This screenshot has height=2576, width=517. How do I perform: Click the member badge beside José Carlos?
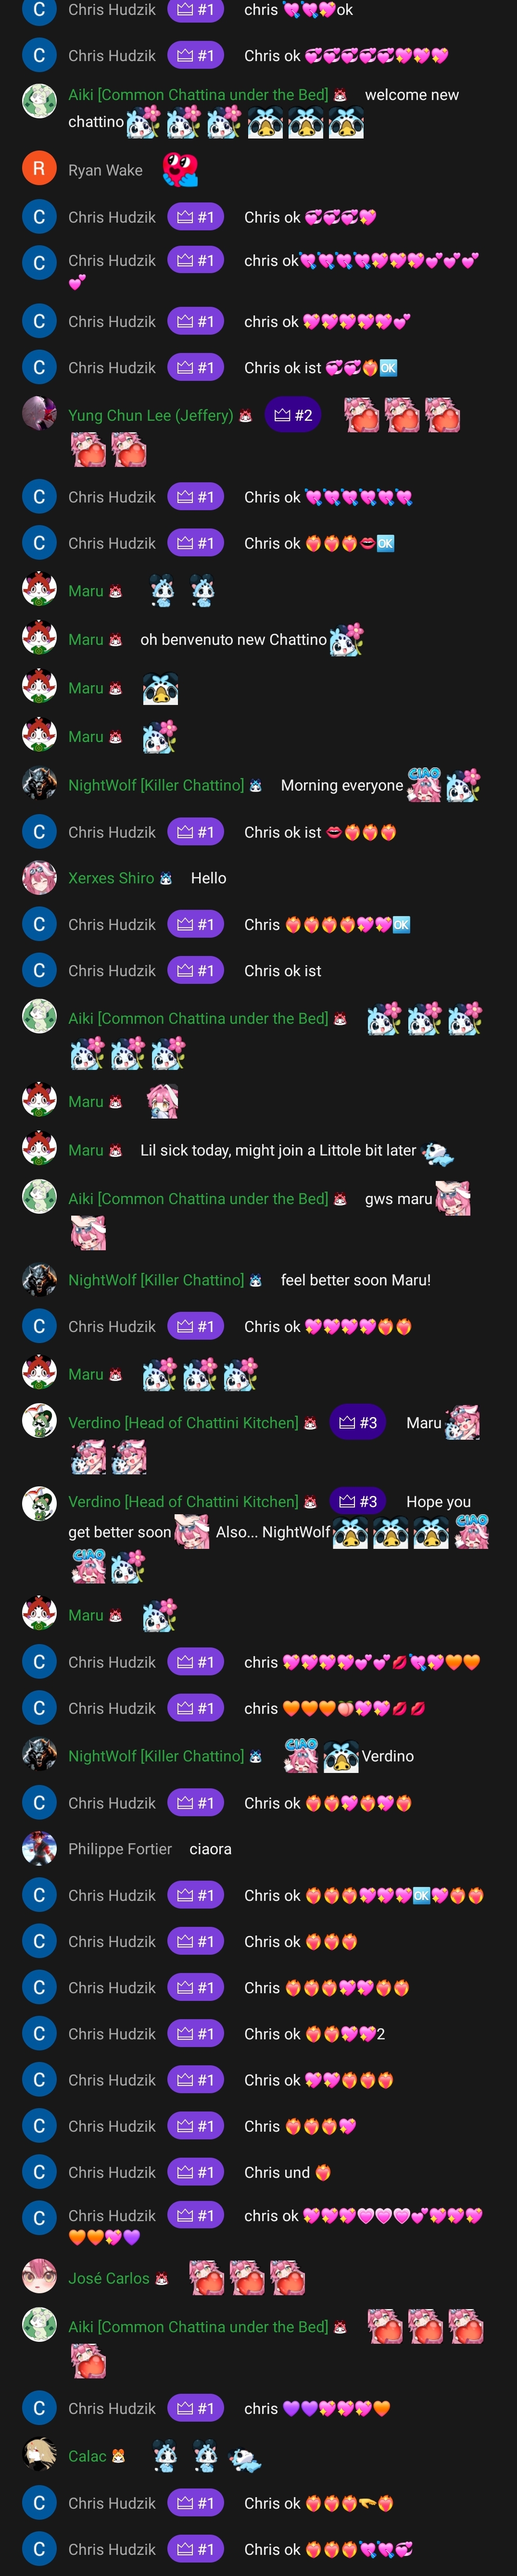[162, 2279]
